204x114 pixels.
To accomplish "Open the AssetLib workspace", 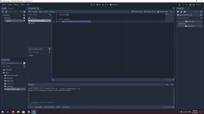I will [x=114, y=5].
